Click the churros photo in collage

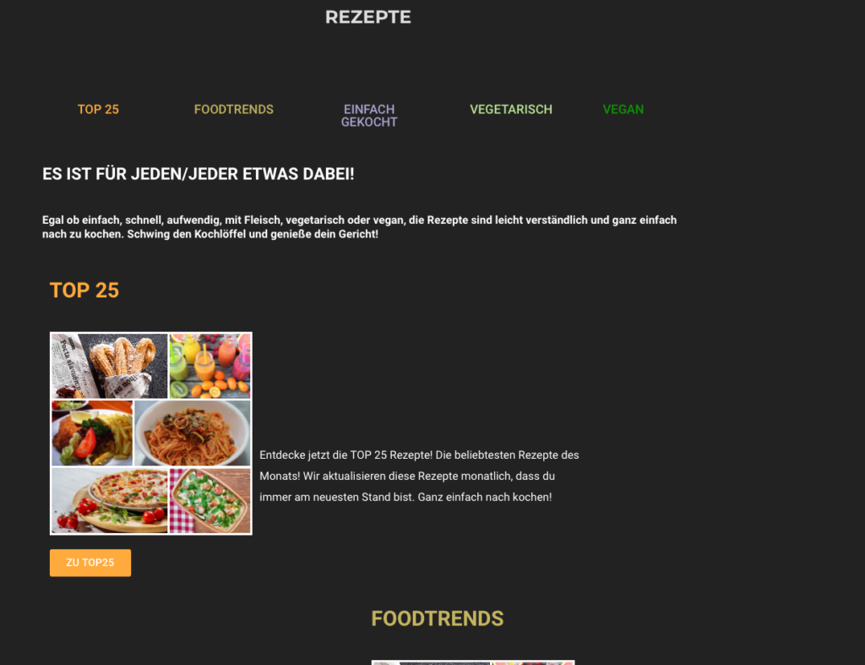[x=109, y=366]
